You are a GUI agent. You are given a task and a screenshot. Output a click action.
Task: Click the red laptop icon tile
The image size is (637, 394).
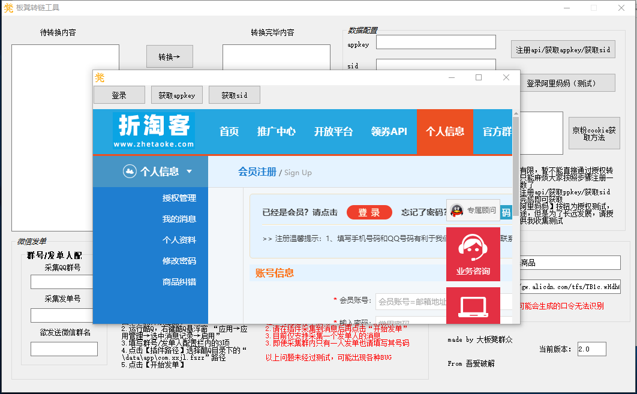click(473, 305)
